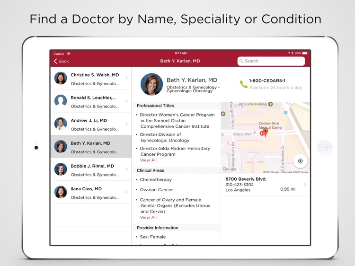Click Ovarian Cancer clinical area
355x266 pixels.
click(x=156, y=190)
